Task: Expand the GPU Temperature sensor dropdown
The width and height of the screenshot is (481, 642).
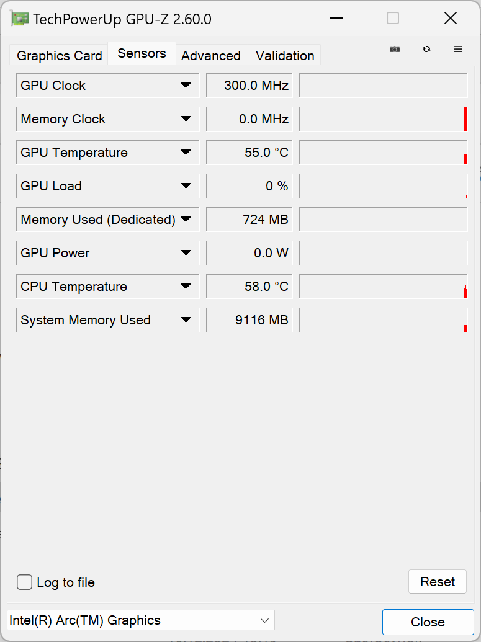Action: [186, 153]
